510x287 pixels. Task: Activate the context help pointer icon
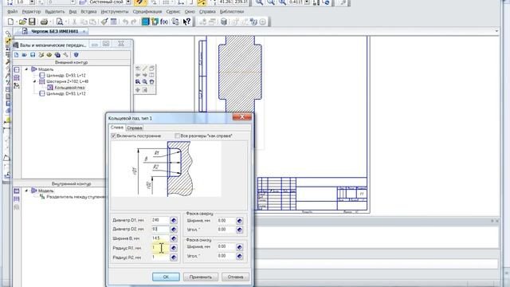[186, 22]
